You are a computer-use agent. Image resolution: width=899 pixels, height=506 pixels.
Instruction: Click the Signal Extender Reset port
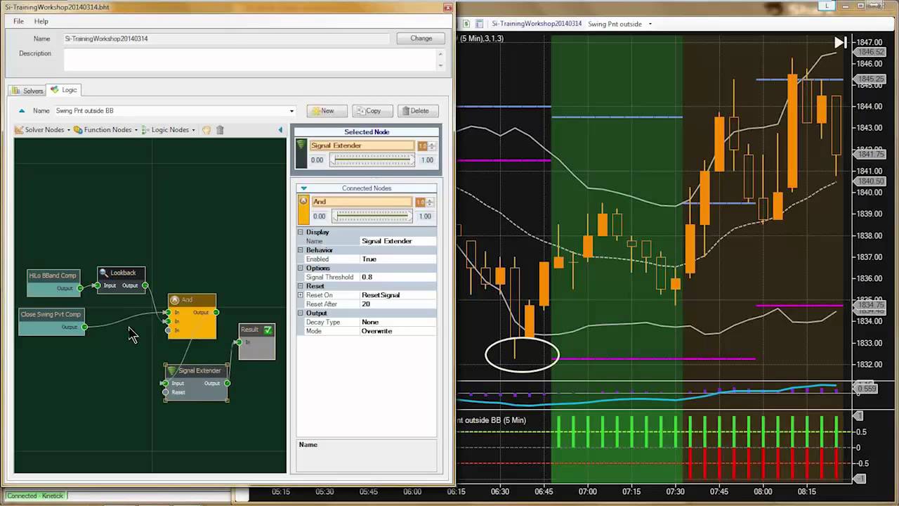pos(166,392)
